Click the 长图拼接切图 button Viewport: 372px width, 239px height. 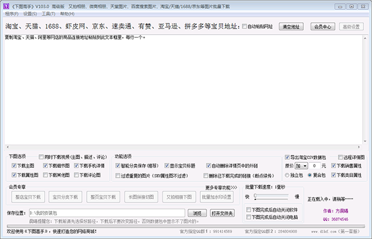pyautogui.click(x=141, y=197)
